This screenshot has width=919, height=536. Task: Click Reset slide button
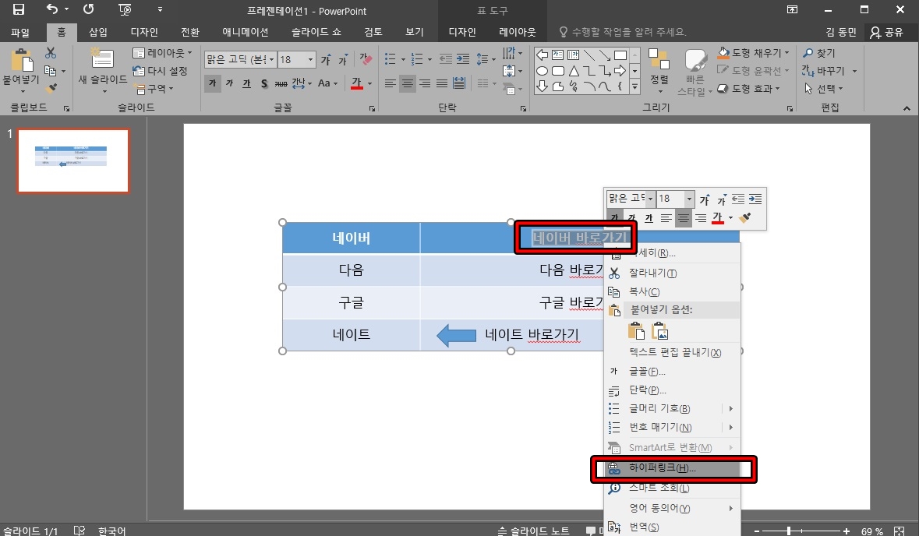pos(160,71)
